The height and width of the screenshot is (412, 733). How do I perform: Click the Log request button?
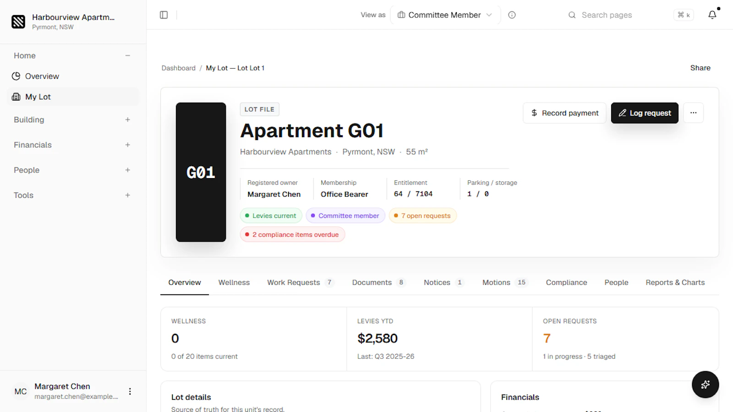[x=645, y=113]
